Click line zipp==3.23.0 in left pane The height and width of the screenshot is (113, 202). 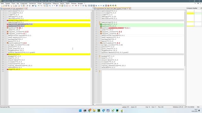(50, 69)
